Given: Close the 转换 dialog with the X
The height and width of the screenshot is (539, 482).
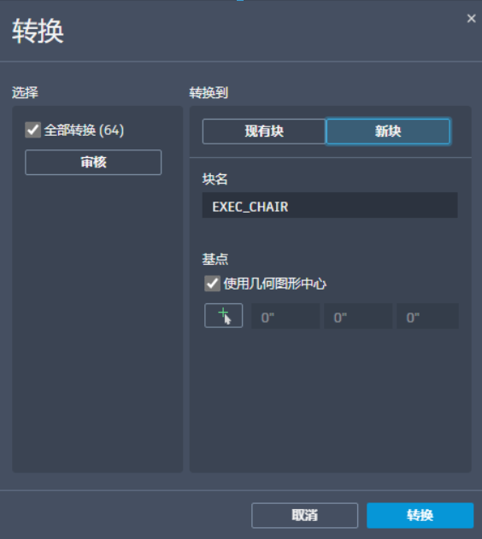Looking at the screenshot, I should (472, 19).
